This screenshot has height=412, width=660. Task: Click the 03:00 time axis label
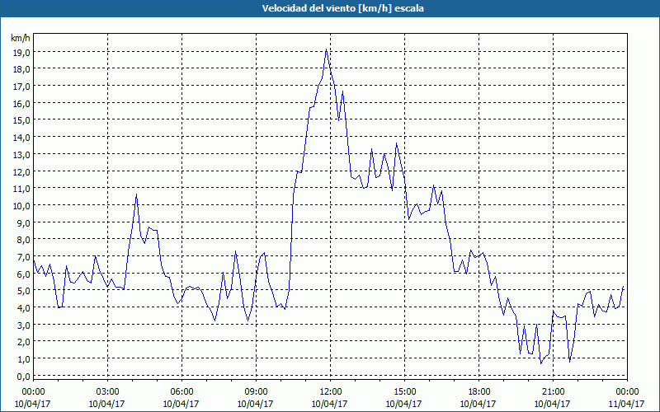click(x=107, y=392)
